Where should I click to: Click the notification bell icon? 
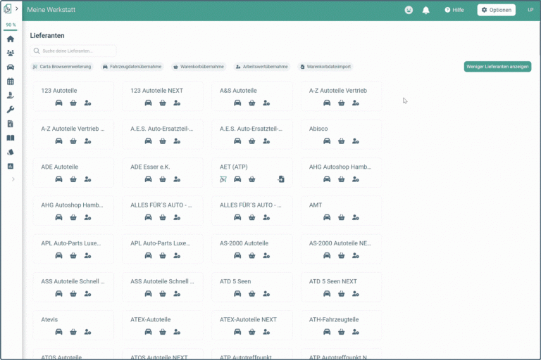point(426,10)
